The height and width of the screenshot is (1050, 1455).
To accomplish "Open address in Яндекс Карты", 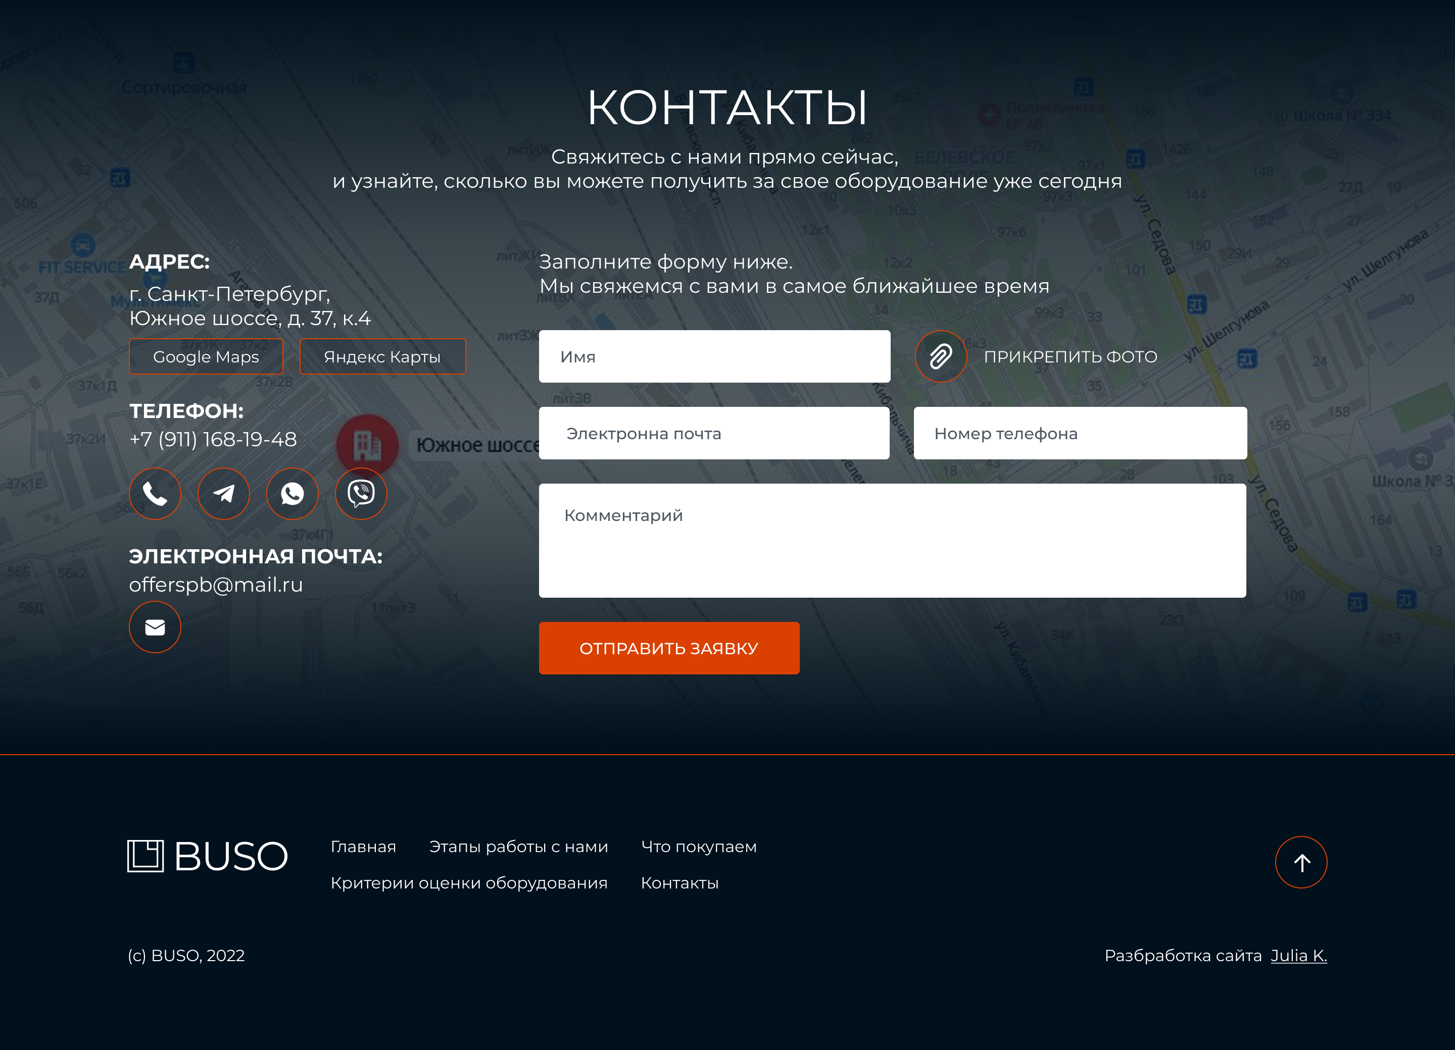I will point(382,356).
